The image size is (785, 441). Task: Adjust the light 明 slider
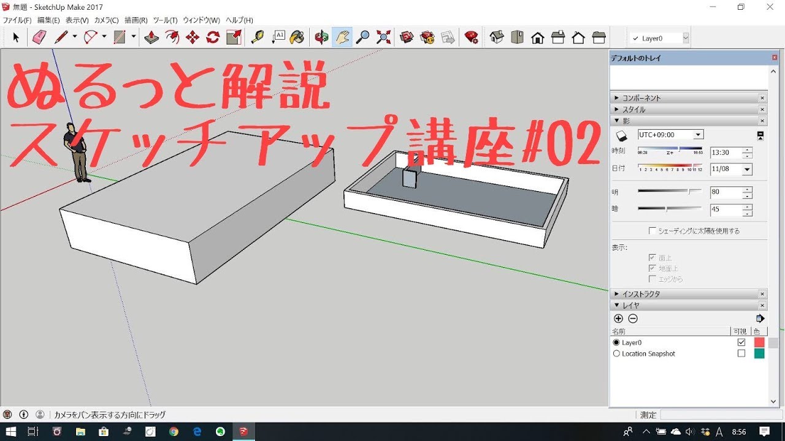690,191
